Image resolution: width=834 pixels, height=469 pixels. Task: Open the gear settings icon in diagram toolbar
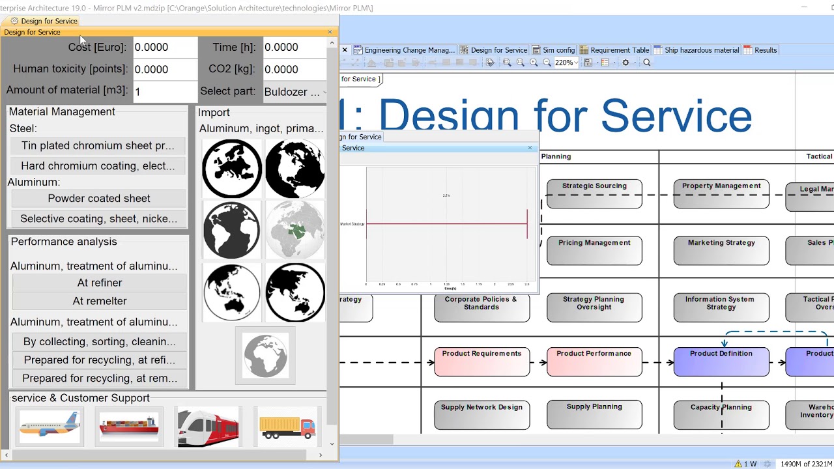625,63
